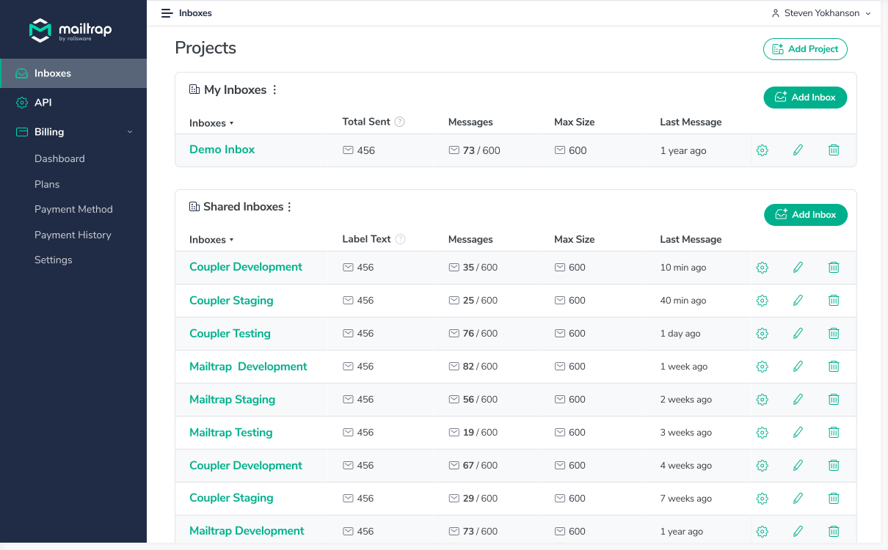Open the Mailtrap Staging inbox link
Viewport: 888px width, 550px height.
coord(233,400)
